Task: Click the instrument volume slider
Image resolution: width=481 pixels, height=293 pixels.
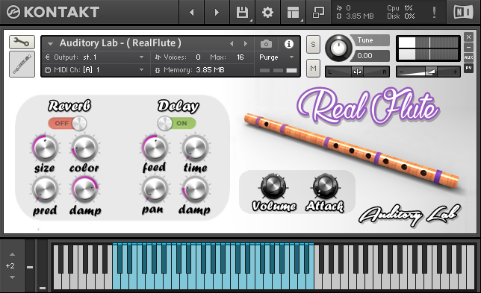Action: click(x=428, y=72)
